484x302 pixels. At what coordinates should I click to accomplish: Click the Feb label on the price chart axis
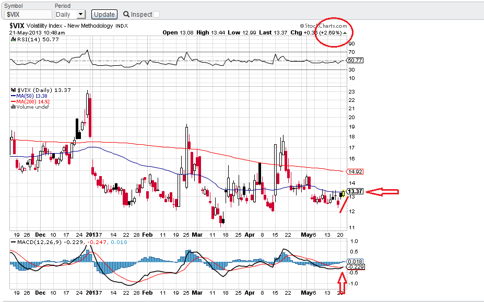point(147,235)
